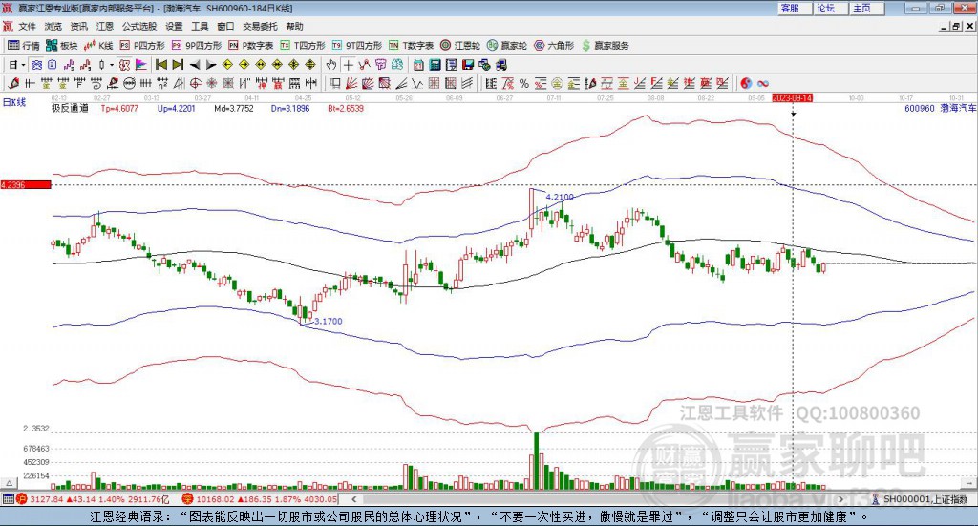978x526 pixels.
Task: Click the highlighted date 2023-09-14 marker
Action: (792, 97)
